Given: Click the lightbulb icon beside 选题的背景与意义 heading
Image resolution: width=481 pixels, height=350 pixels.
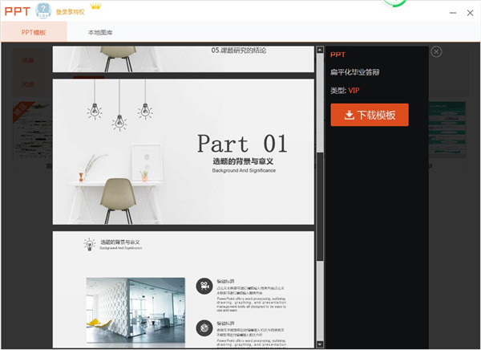Looking at the screenshot, I should pyautogui.click(x=88, y=243).
